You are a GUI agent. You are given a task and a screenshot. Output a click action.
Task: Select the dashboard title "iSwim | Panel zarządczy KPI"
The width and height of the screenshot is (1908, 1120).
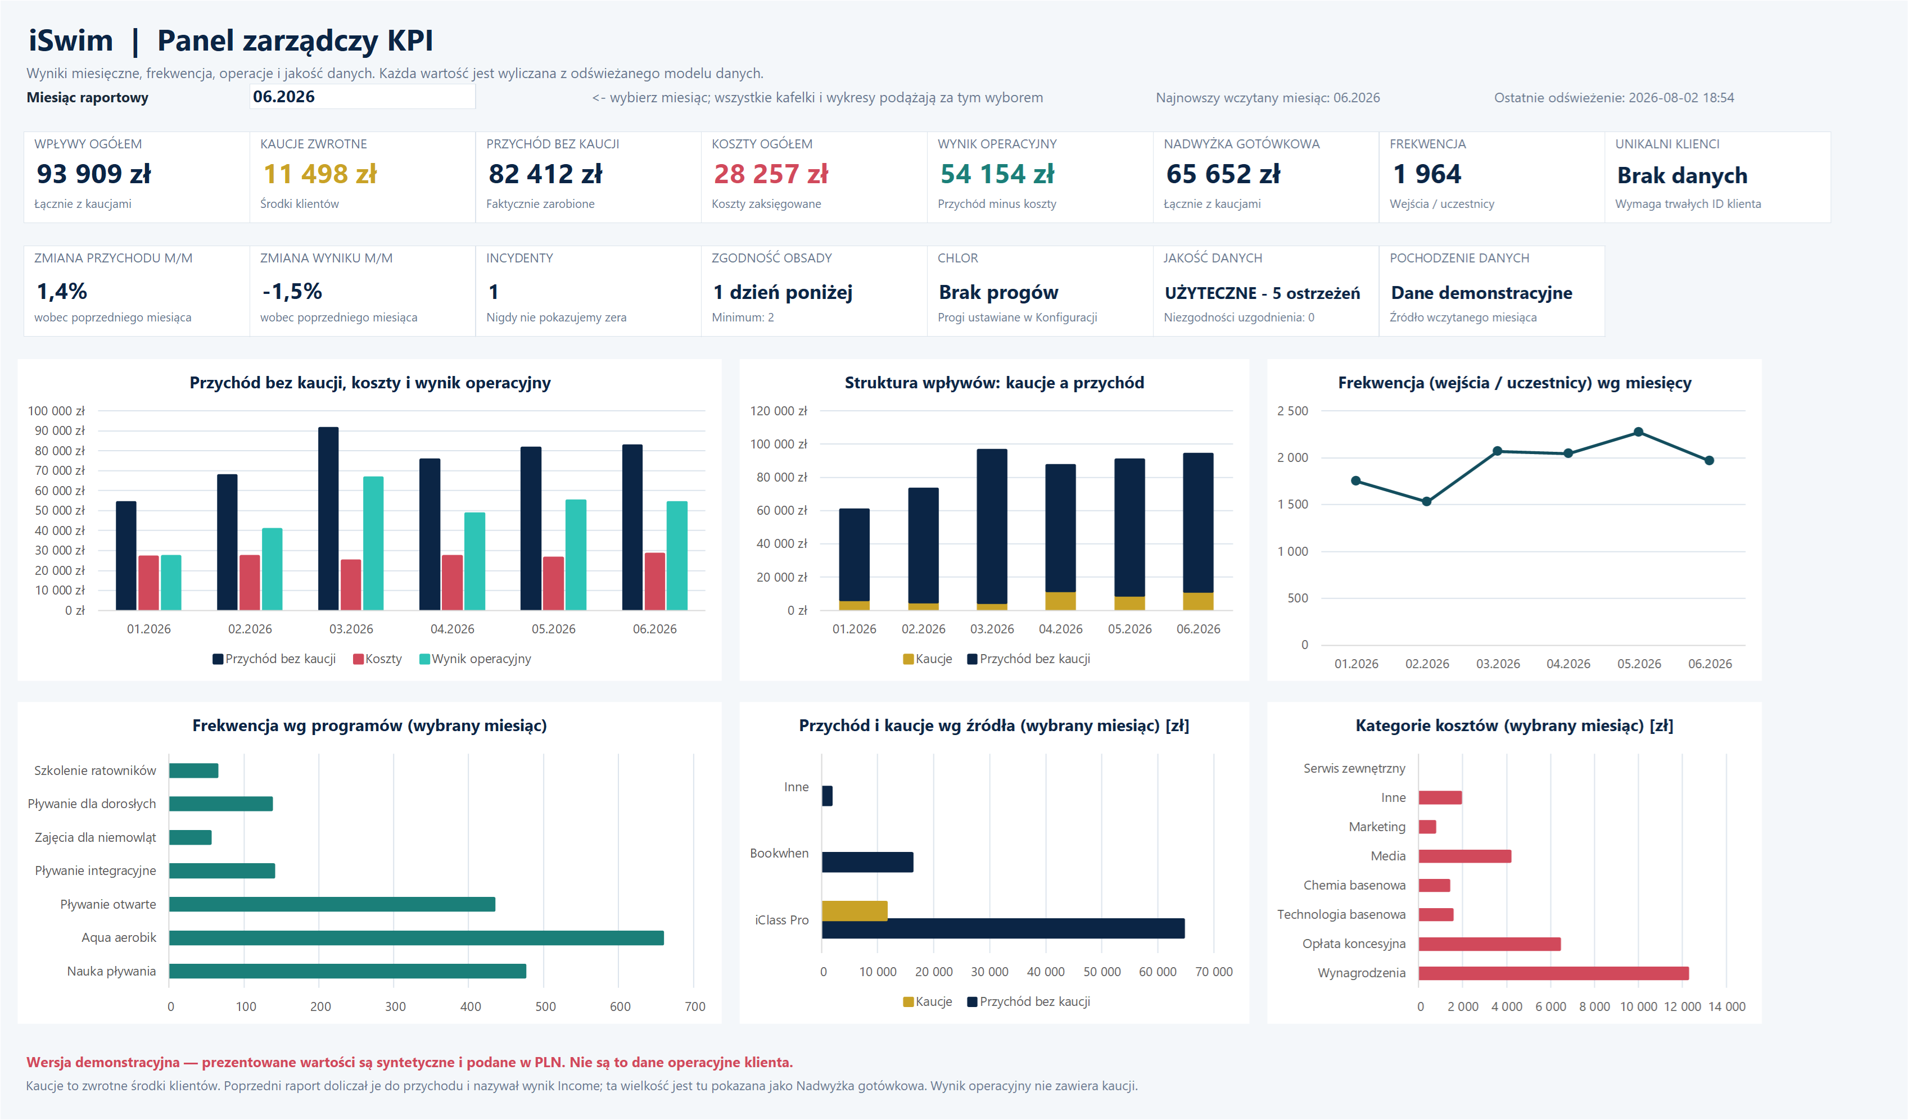tap(231, 41)
